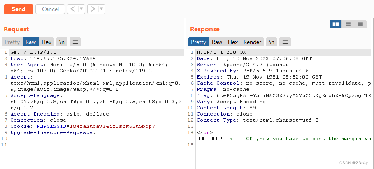This screenshot has width=374, height=169.
Task: Click the Date header in Response
Action: click(254, 58)
